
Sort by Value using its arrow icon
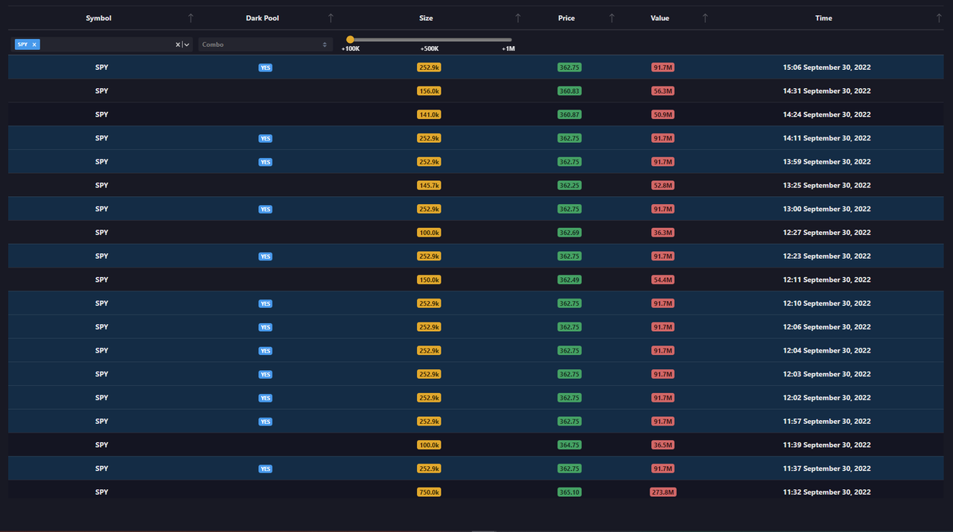click(x=705, y=18)
